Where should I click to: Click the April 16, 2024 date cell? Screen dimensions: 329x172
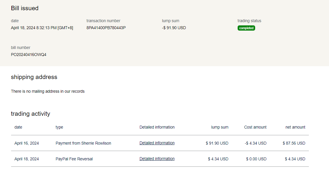(x=27, y=143)
